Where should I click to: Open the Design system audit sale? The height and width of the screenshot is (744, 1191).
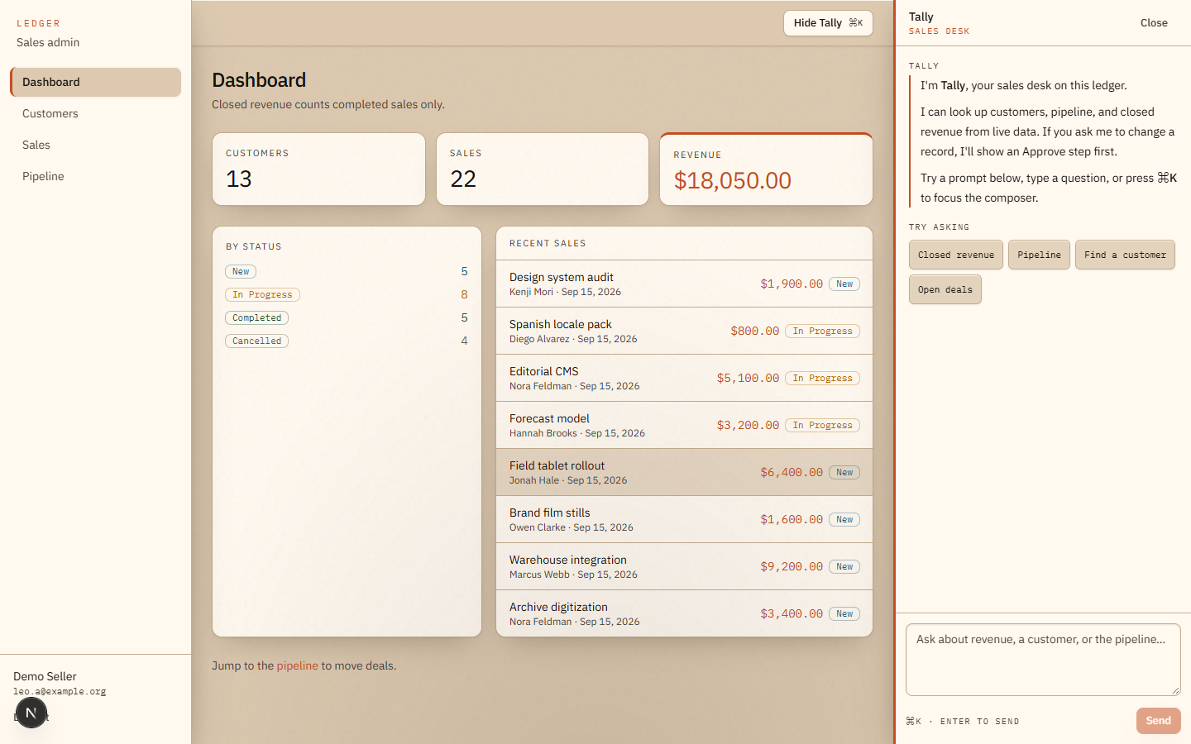[684, 284]
